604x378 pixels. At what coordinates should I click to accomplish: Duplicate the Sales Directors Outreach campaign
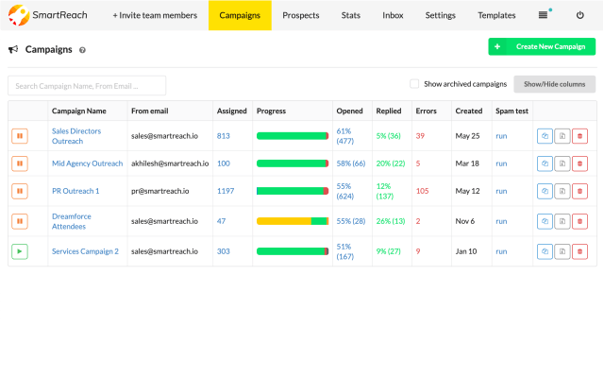pos(544,136)
